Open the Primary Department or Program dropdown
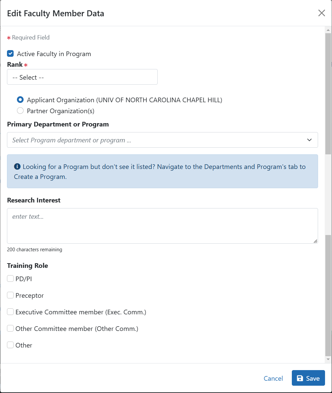Image resolution: width=332 pixels, height=393 pixels. tap(162, 140)
